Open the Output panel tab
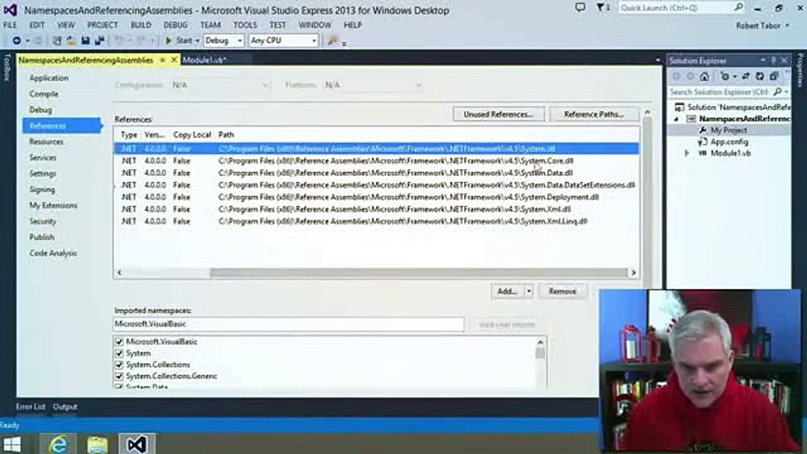The width and height of the screenshot is (807, 454). 65,407
